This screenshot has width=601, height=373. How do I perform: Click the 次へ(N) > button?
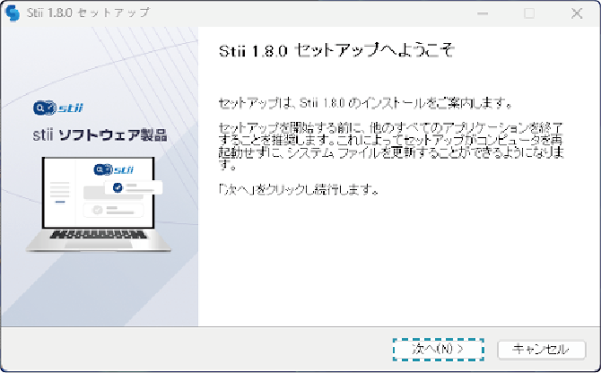tap(438, 350)
